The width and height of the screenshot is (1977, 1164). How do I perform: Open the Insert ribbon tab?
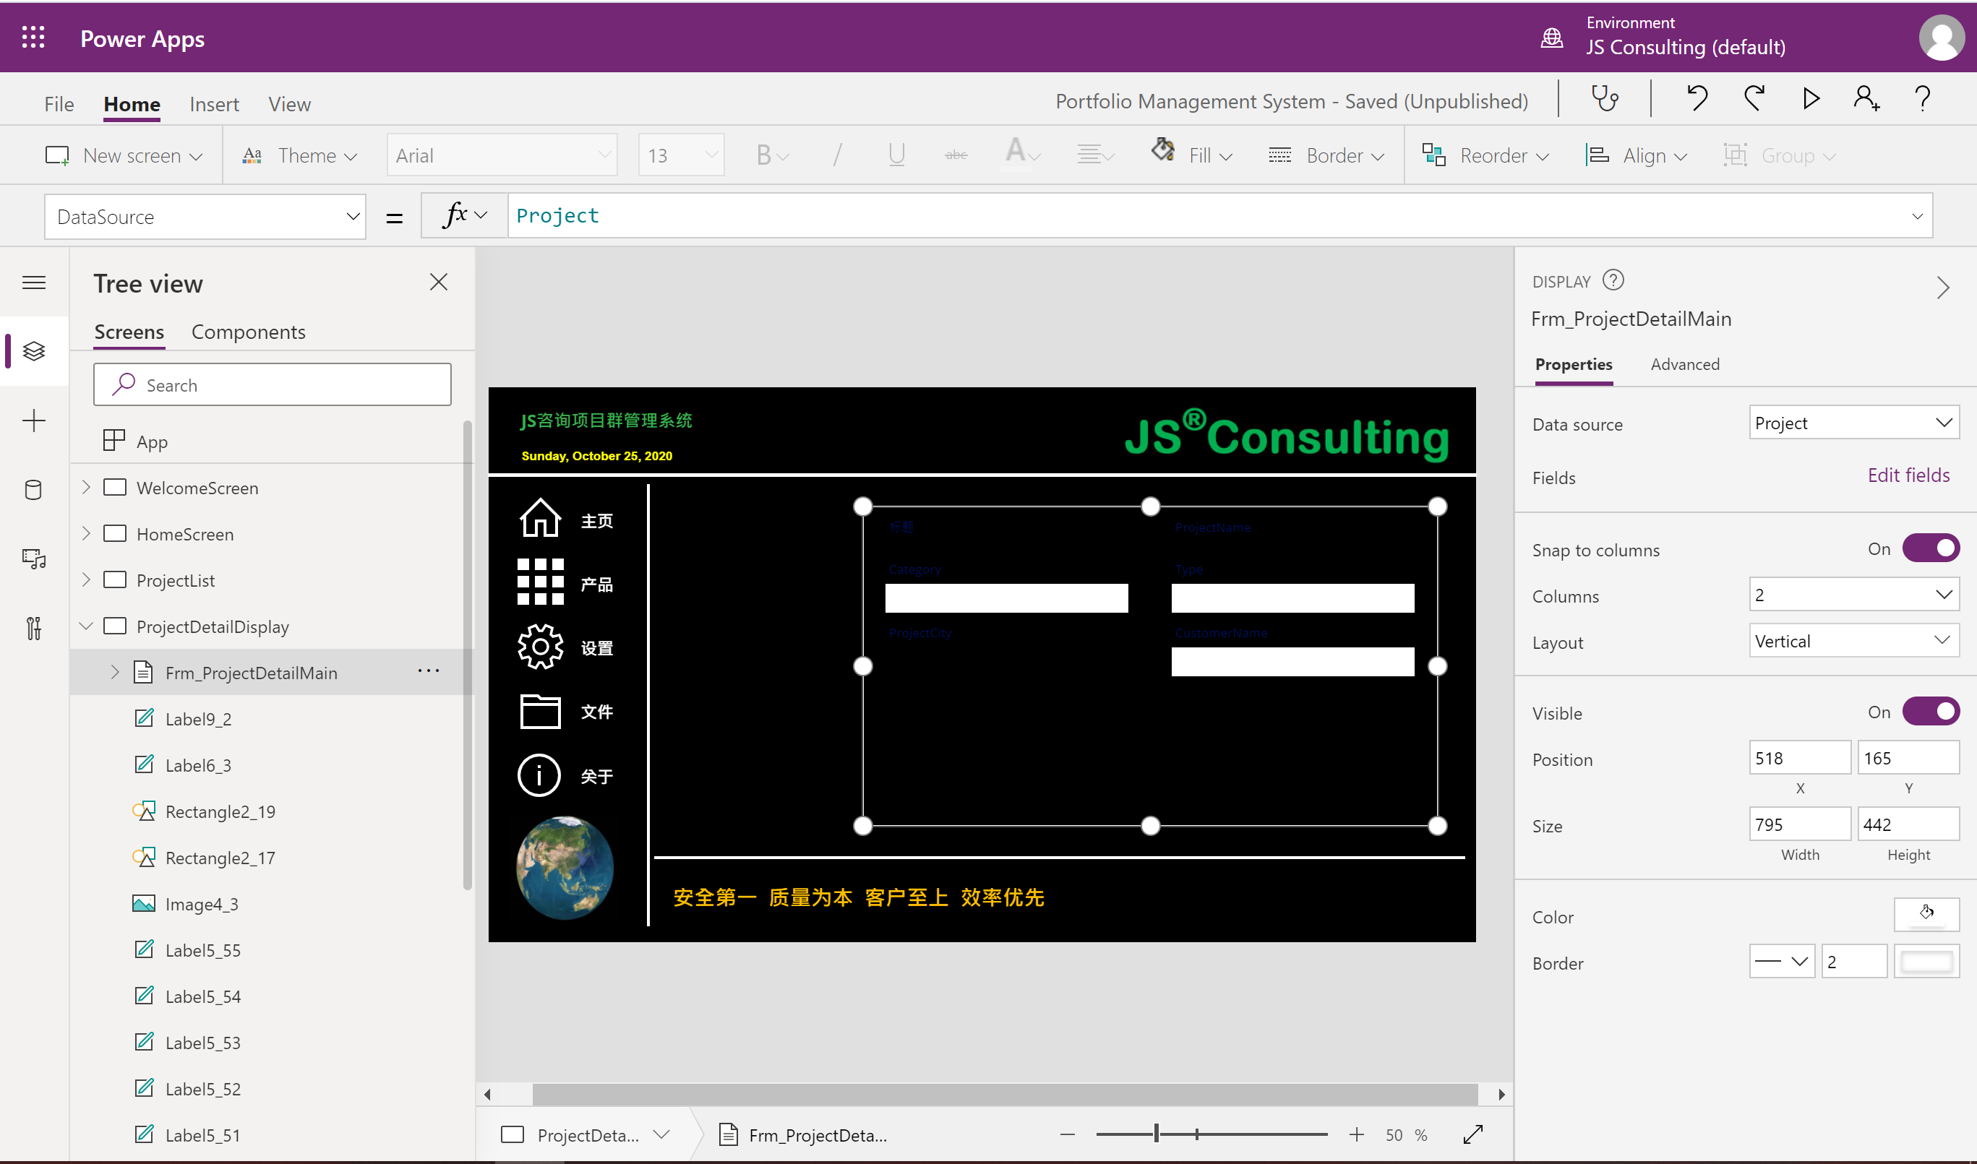point(214,104)
